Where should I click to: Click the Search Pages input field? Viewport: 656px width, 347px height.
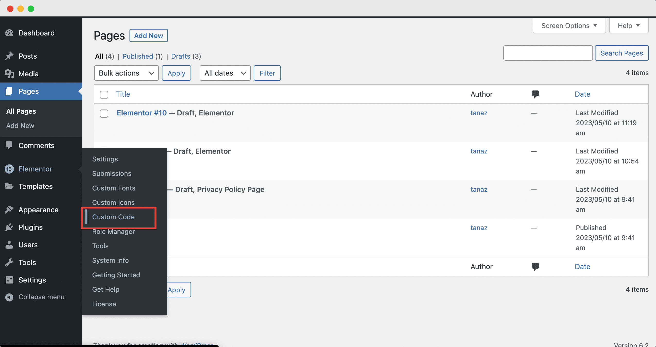tap(548, 53)
